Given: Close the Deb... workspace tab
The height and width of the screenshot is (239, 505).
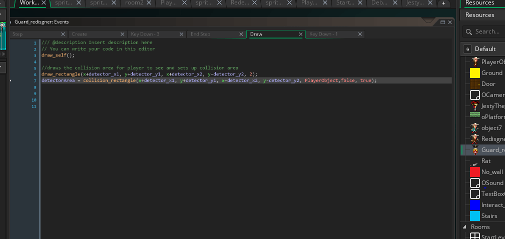Looking at the screenshot, I should point(395,3).
